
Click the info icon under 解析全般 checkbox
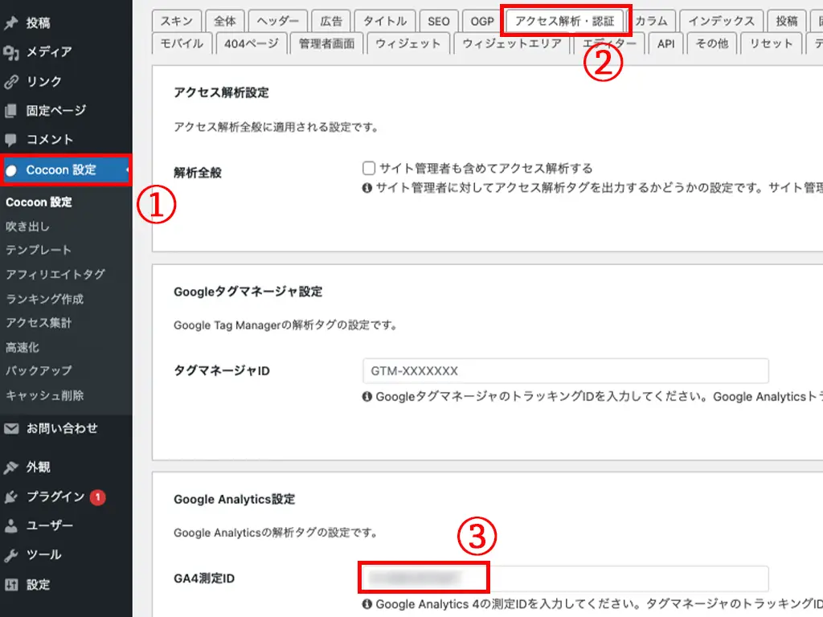point(366,188)
